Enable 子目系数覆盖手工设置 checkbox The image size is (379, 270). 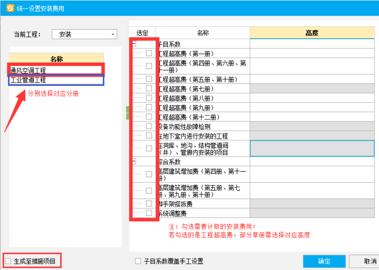[x=138, y=261]
